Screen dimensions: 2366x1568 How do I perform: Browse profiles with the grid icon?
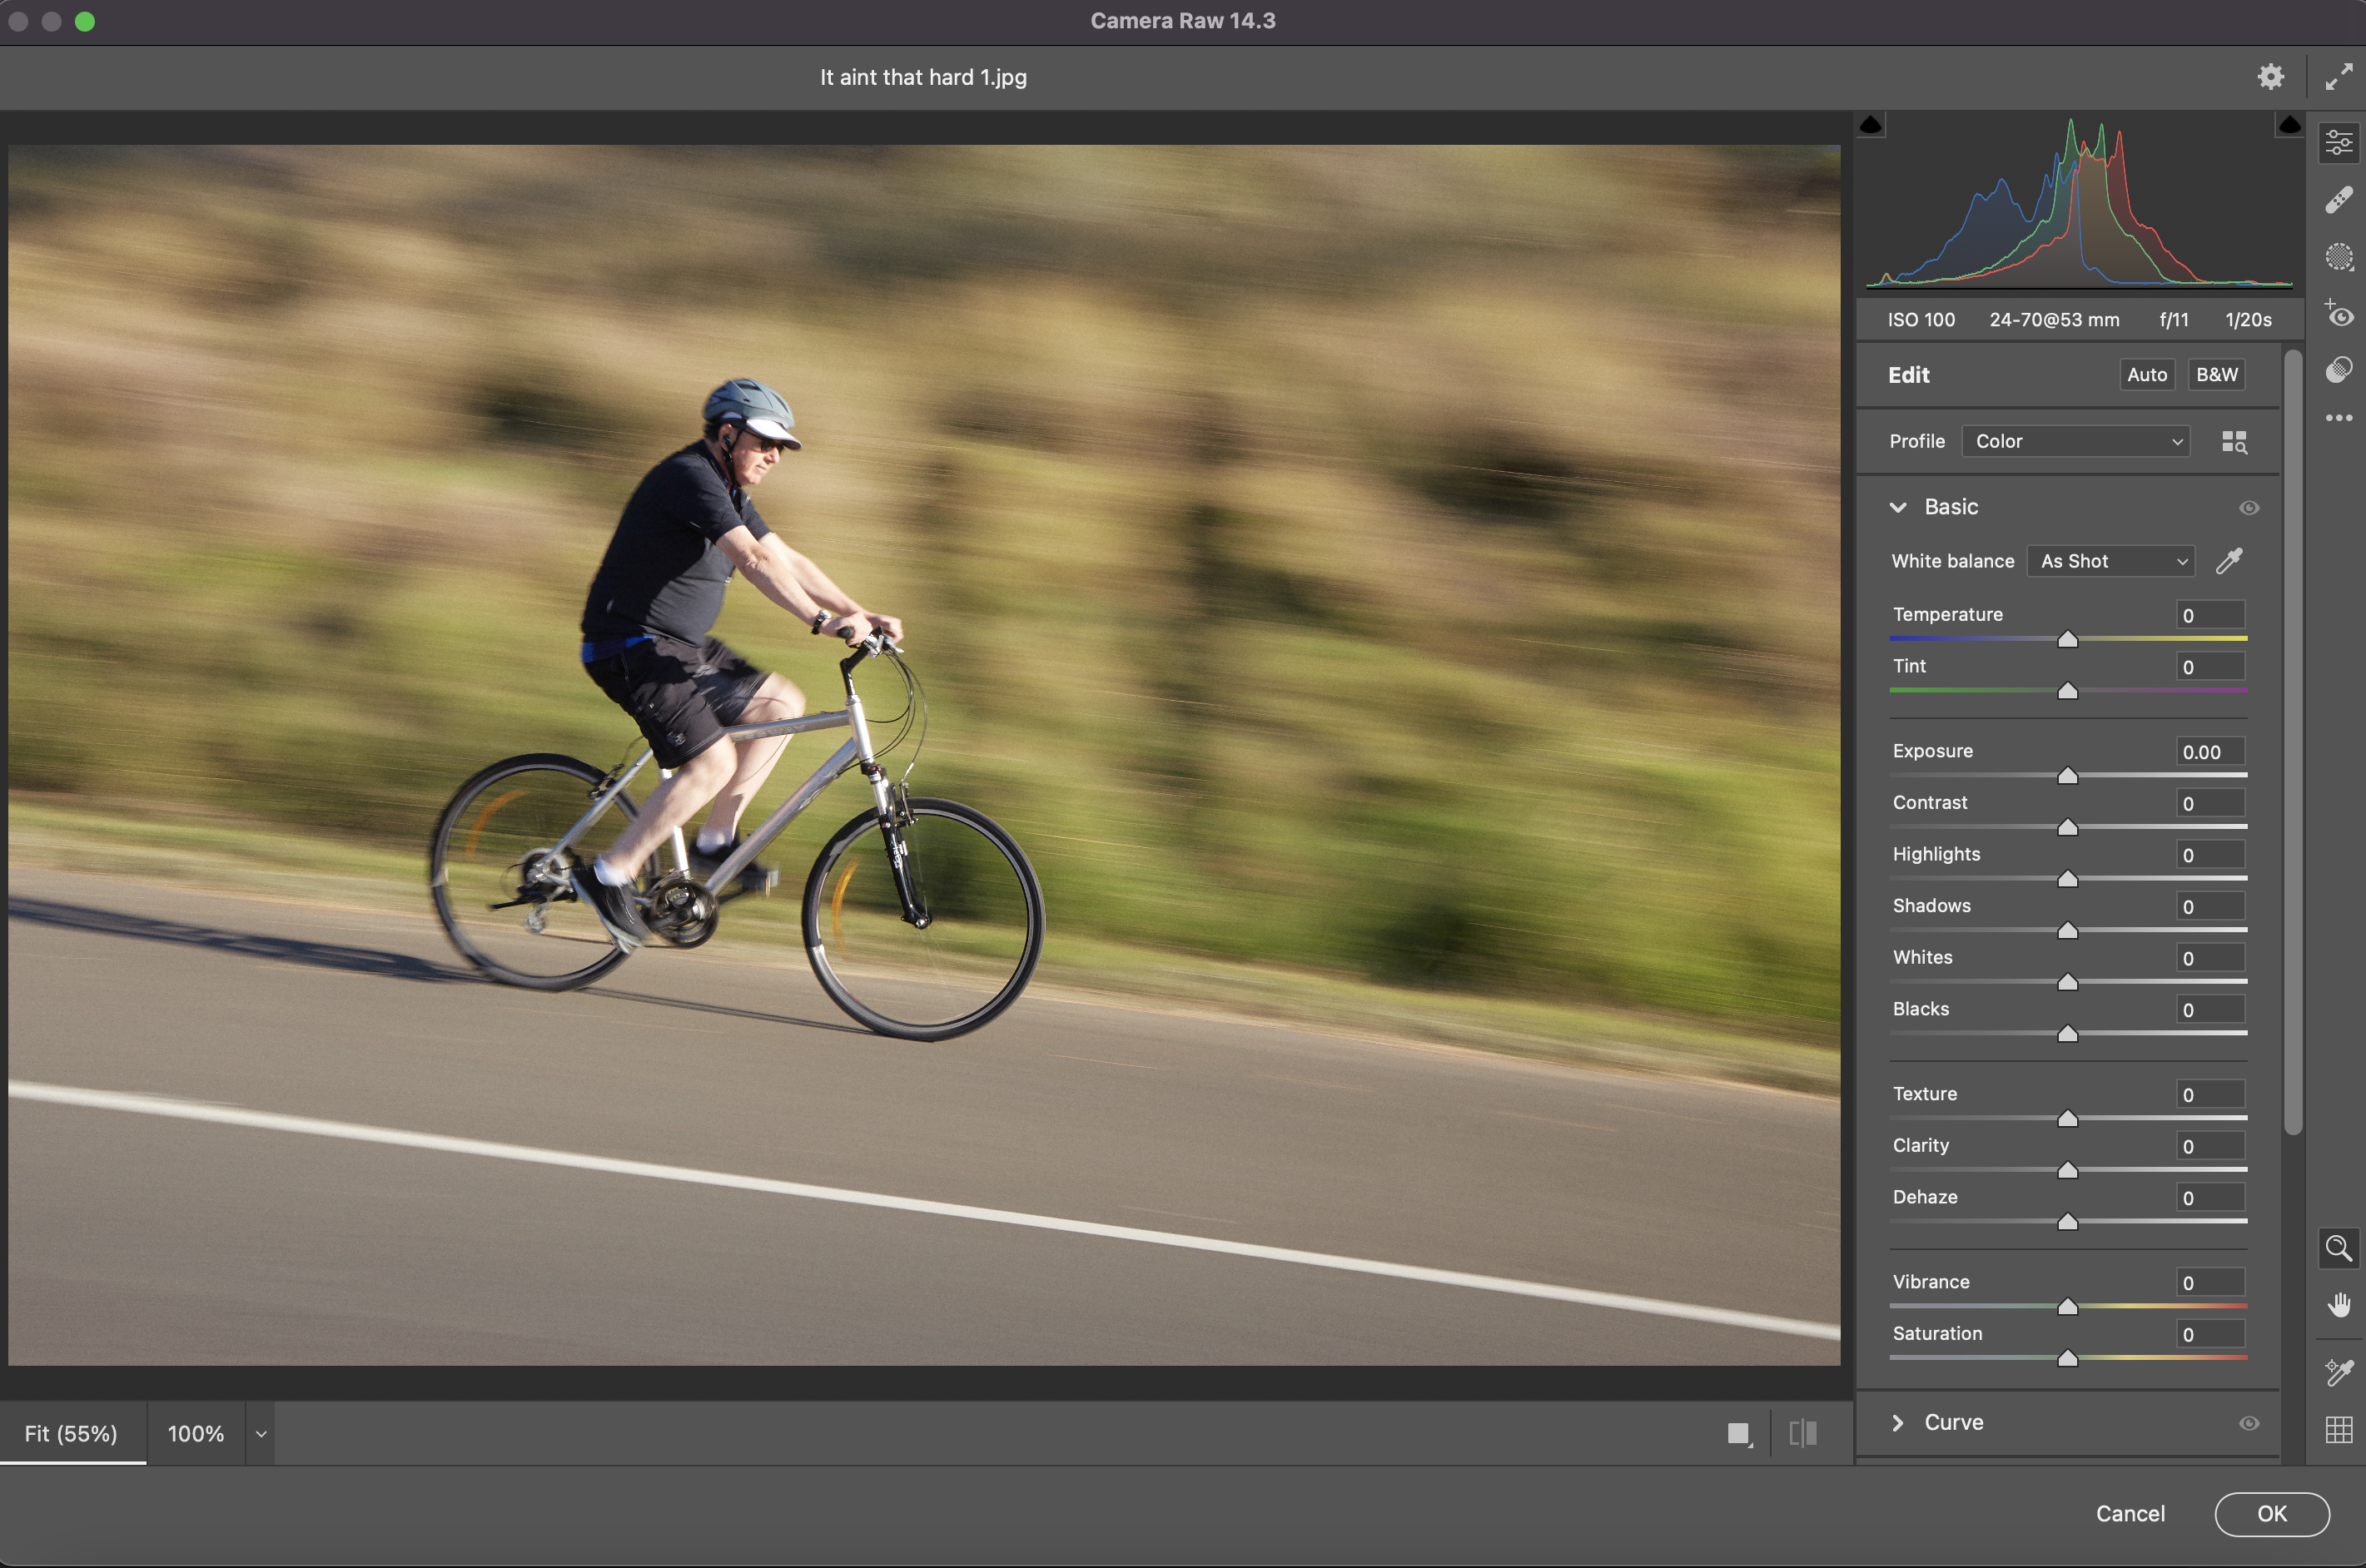pos(2234,442)
